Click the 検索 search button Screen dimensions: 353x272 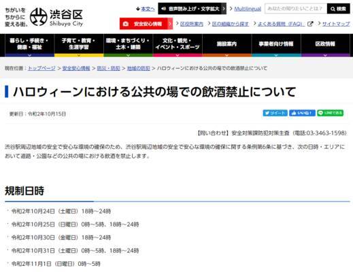tap(338, 9)
